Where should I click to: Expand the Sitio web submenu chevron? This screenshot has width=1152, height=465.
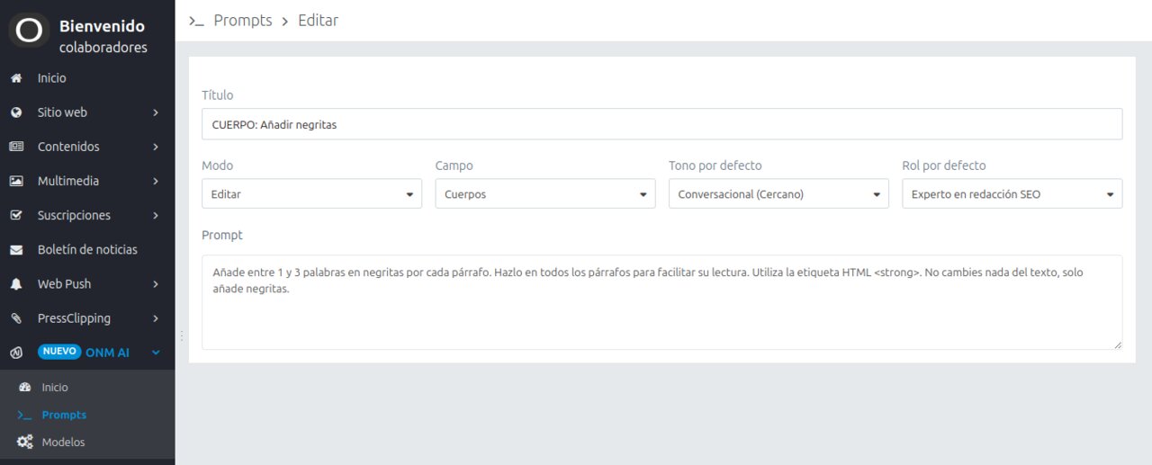coord(156,112)
